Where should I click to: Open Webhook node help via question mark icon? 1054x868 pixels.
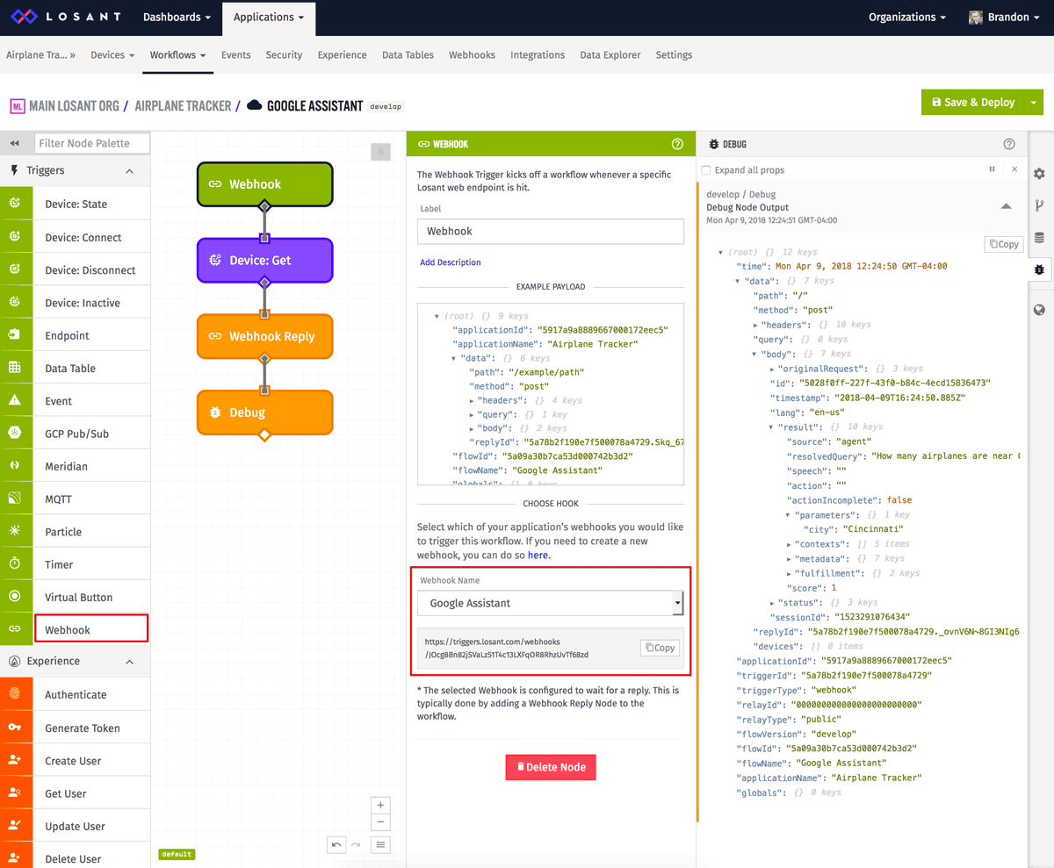coord(675,144)
